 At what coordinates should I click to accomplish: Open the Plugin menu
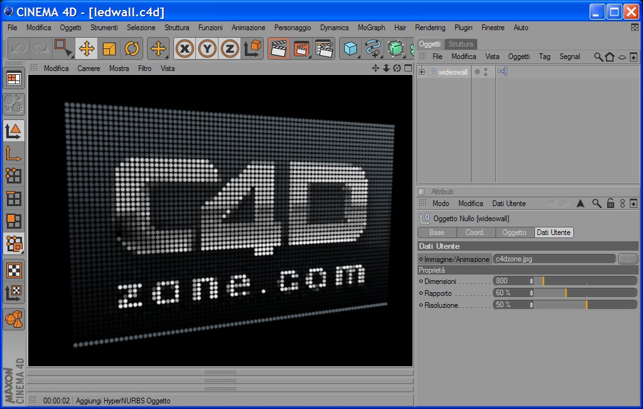(463, 28)
